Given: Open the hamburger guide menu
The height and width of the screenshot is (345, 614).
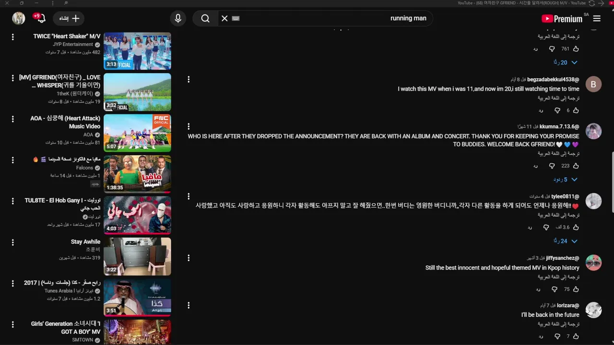Looking at the screenshot, I should click(x=597, y=19).
